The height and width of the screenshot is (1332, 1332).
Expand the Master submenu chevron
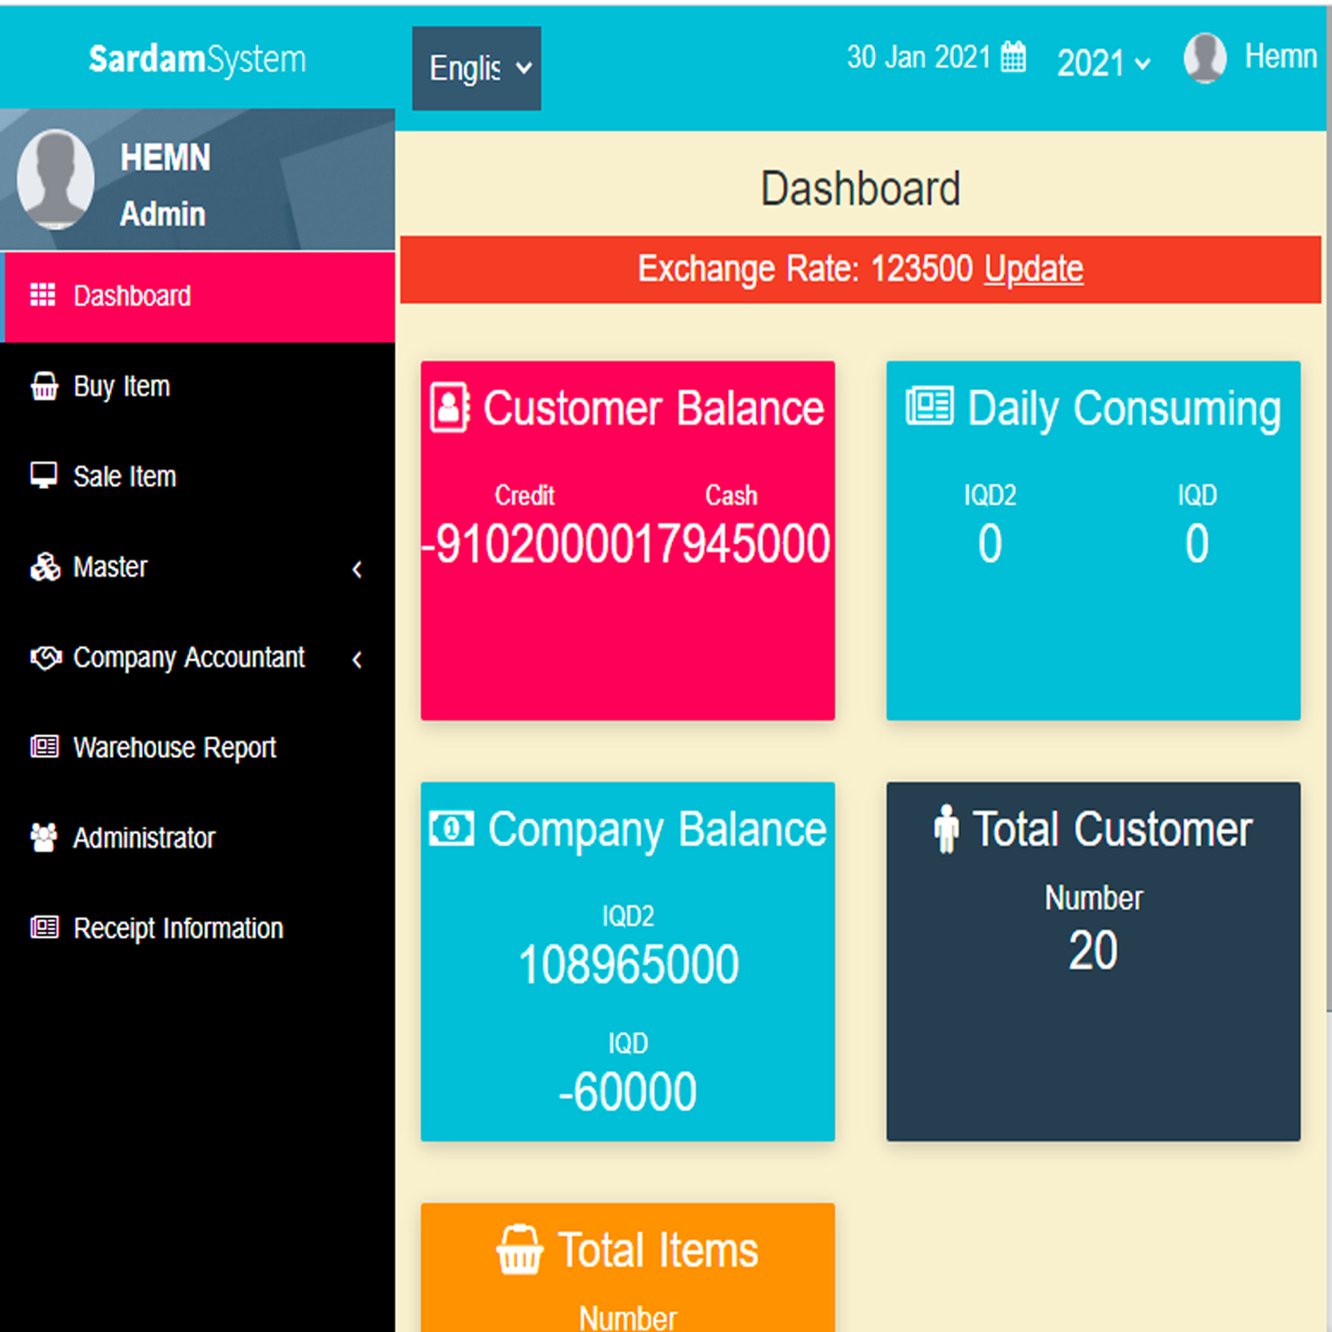(357, 569)
